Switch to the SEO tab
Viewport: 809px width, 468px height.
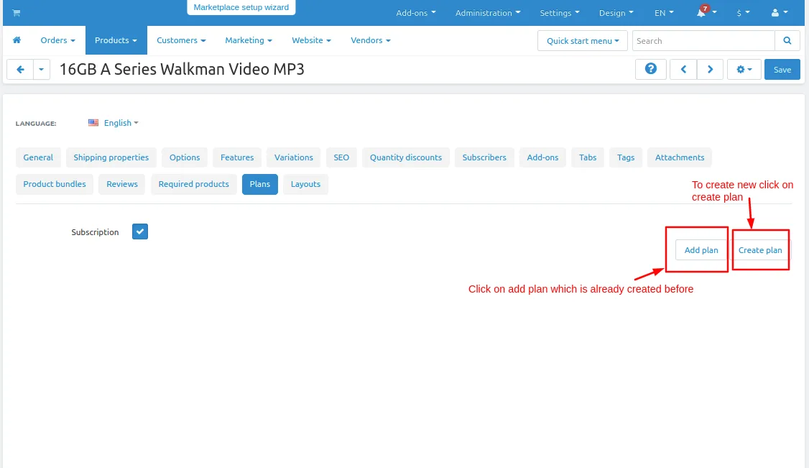pos(341,157)
